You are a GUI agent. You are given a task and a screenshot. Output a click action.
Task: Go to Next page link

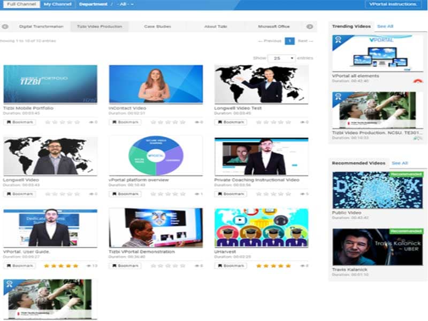(305, 41)
